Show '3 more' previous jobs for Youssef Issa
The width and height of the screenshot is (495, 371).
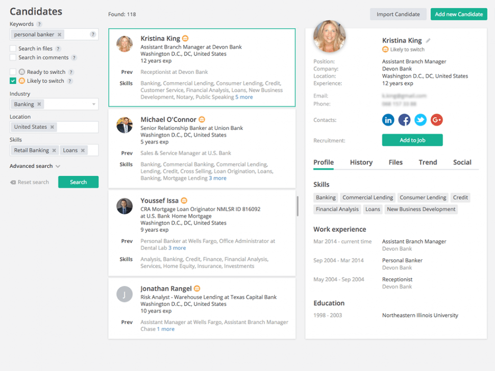(177, 248)
